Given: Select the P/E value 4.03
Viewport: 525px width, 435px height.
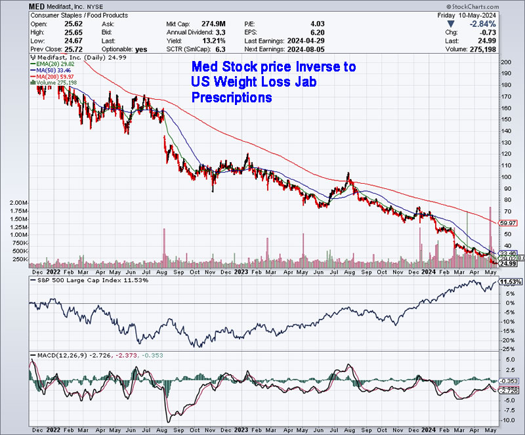Looking at the screenshot, I should [318, 24].
